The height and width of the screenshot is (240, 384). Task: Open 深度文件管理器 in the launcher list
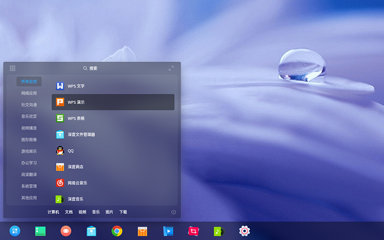click(81, 134)
